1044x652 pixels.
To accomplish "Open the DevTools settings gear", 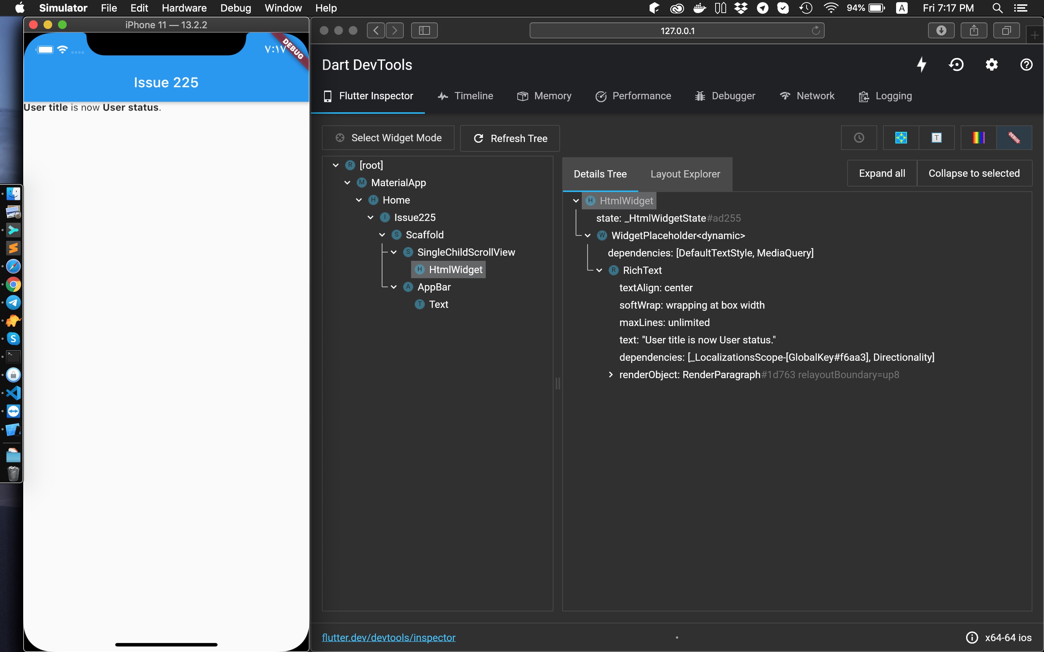I will 991,64.
